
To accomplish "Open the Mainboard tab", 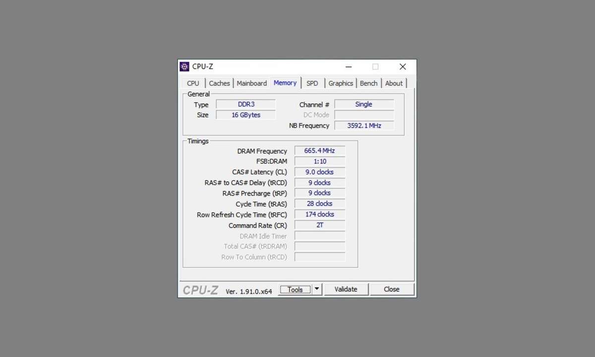I will [252, 83].
